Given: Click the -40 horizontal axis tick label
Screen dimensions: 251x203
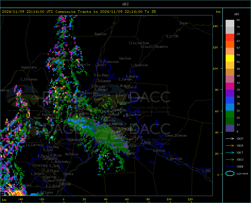Looking at the screenshot, I should tap(20, 199).
